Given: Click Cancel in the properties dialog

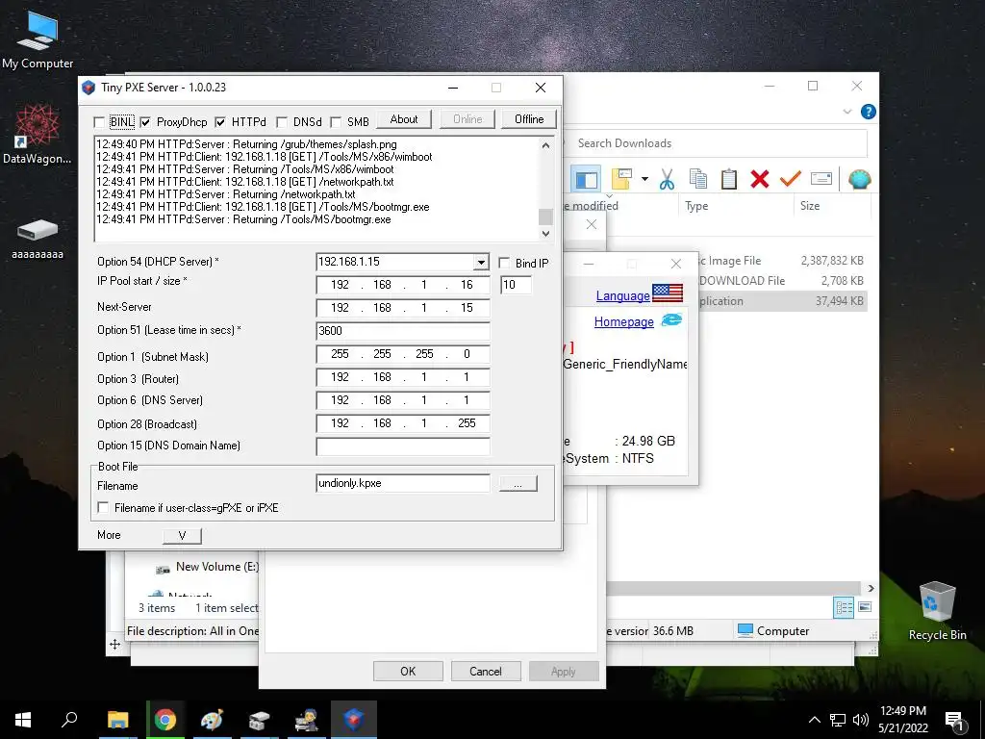Looking at the screenshot, I should click(486, 671).
